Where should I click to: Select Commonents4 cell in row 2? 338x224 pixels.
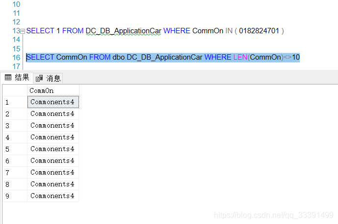53,114
